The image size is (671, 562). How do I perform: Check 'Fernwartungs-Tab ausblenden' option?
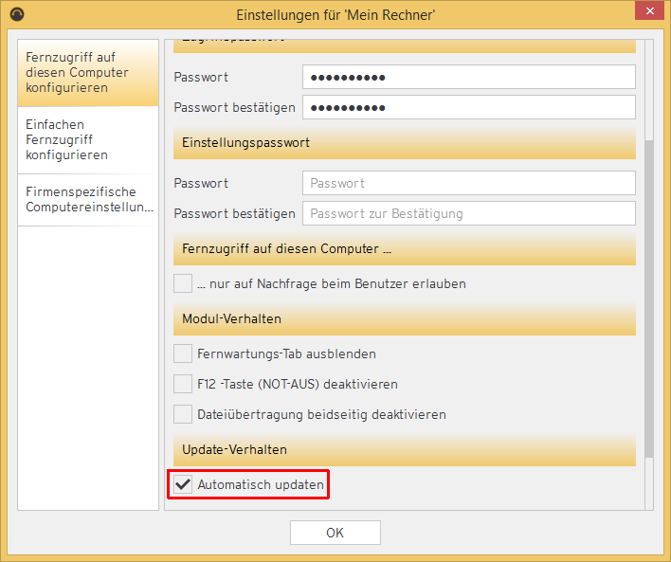click(x=183, y=354)
